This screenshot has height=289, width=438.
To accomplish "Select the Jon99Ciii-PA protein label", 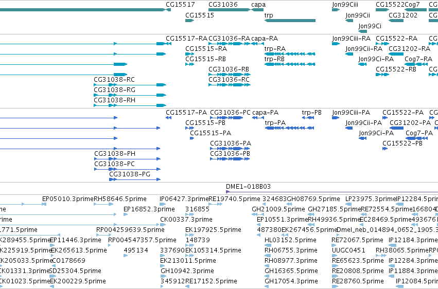I will pos(351,113).
